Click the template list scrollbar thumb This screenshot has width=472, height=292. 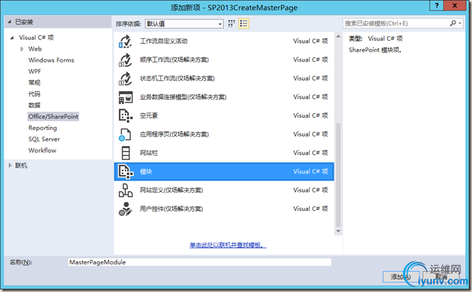pyautogui.click(x=339, y=175)
